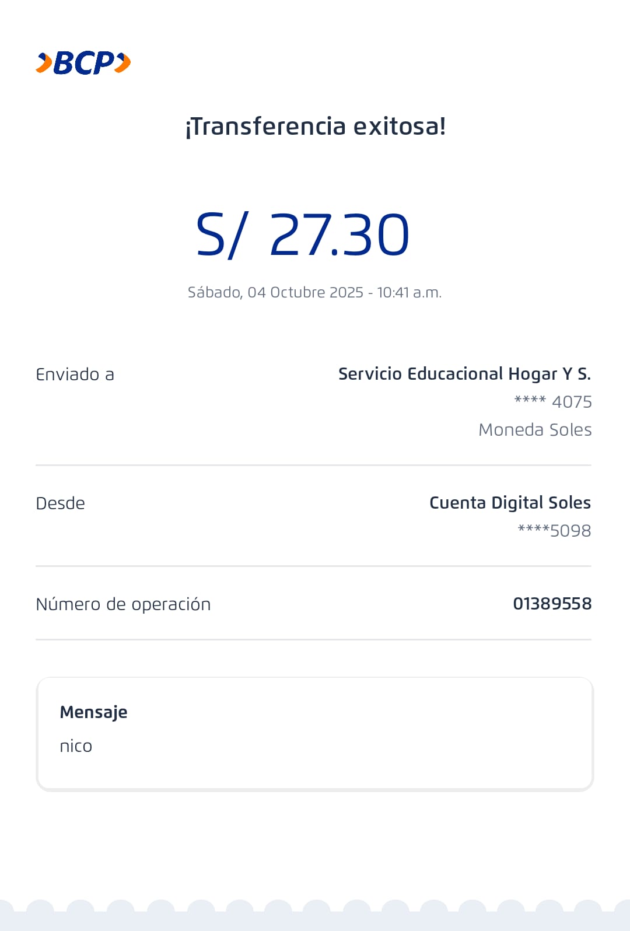
Task: Click the date Sábado, 04 Octubre 2025
Action: [x=275, y=292]
